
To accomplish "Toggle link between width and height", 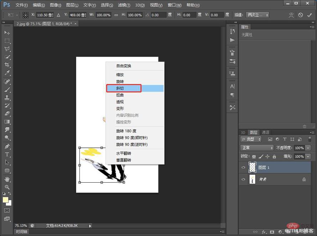I will tap(116, 15).
